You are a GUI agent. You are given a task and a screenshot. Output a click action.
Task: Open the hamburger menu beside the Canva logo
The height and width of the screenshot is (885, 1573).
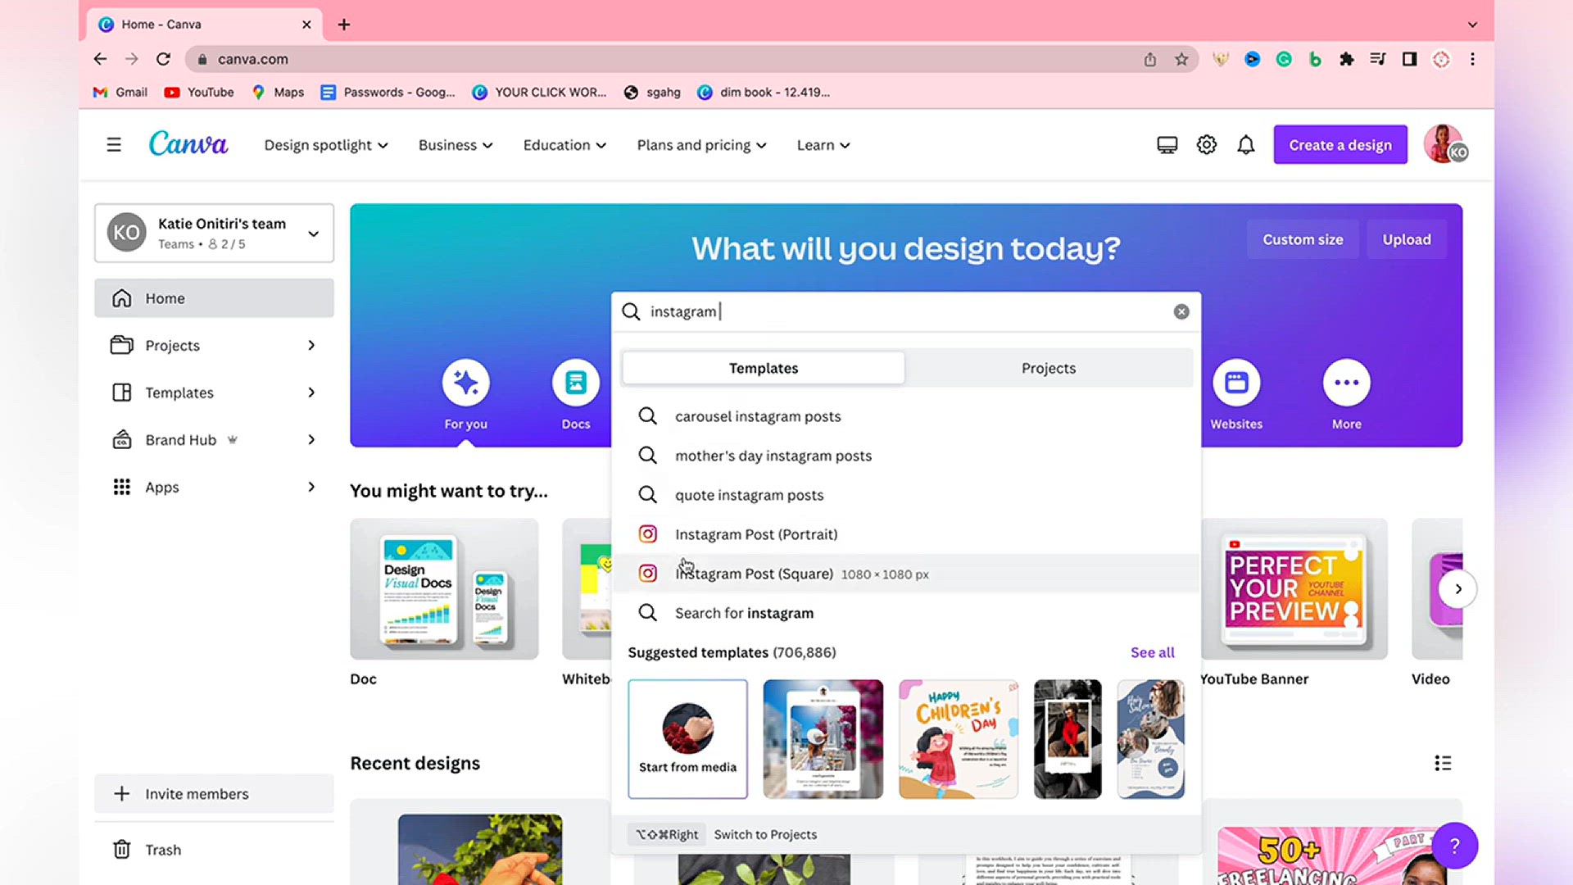114,145
